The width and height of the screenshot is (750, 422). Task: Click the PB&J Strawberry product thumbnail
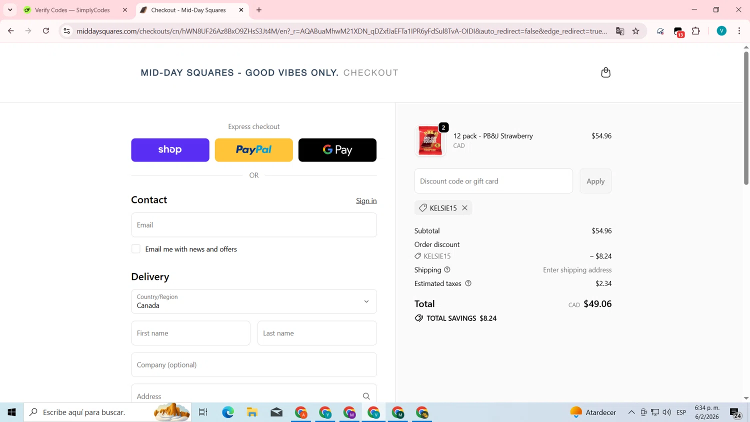(430, 140)
